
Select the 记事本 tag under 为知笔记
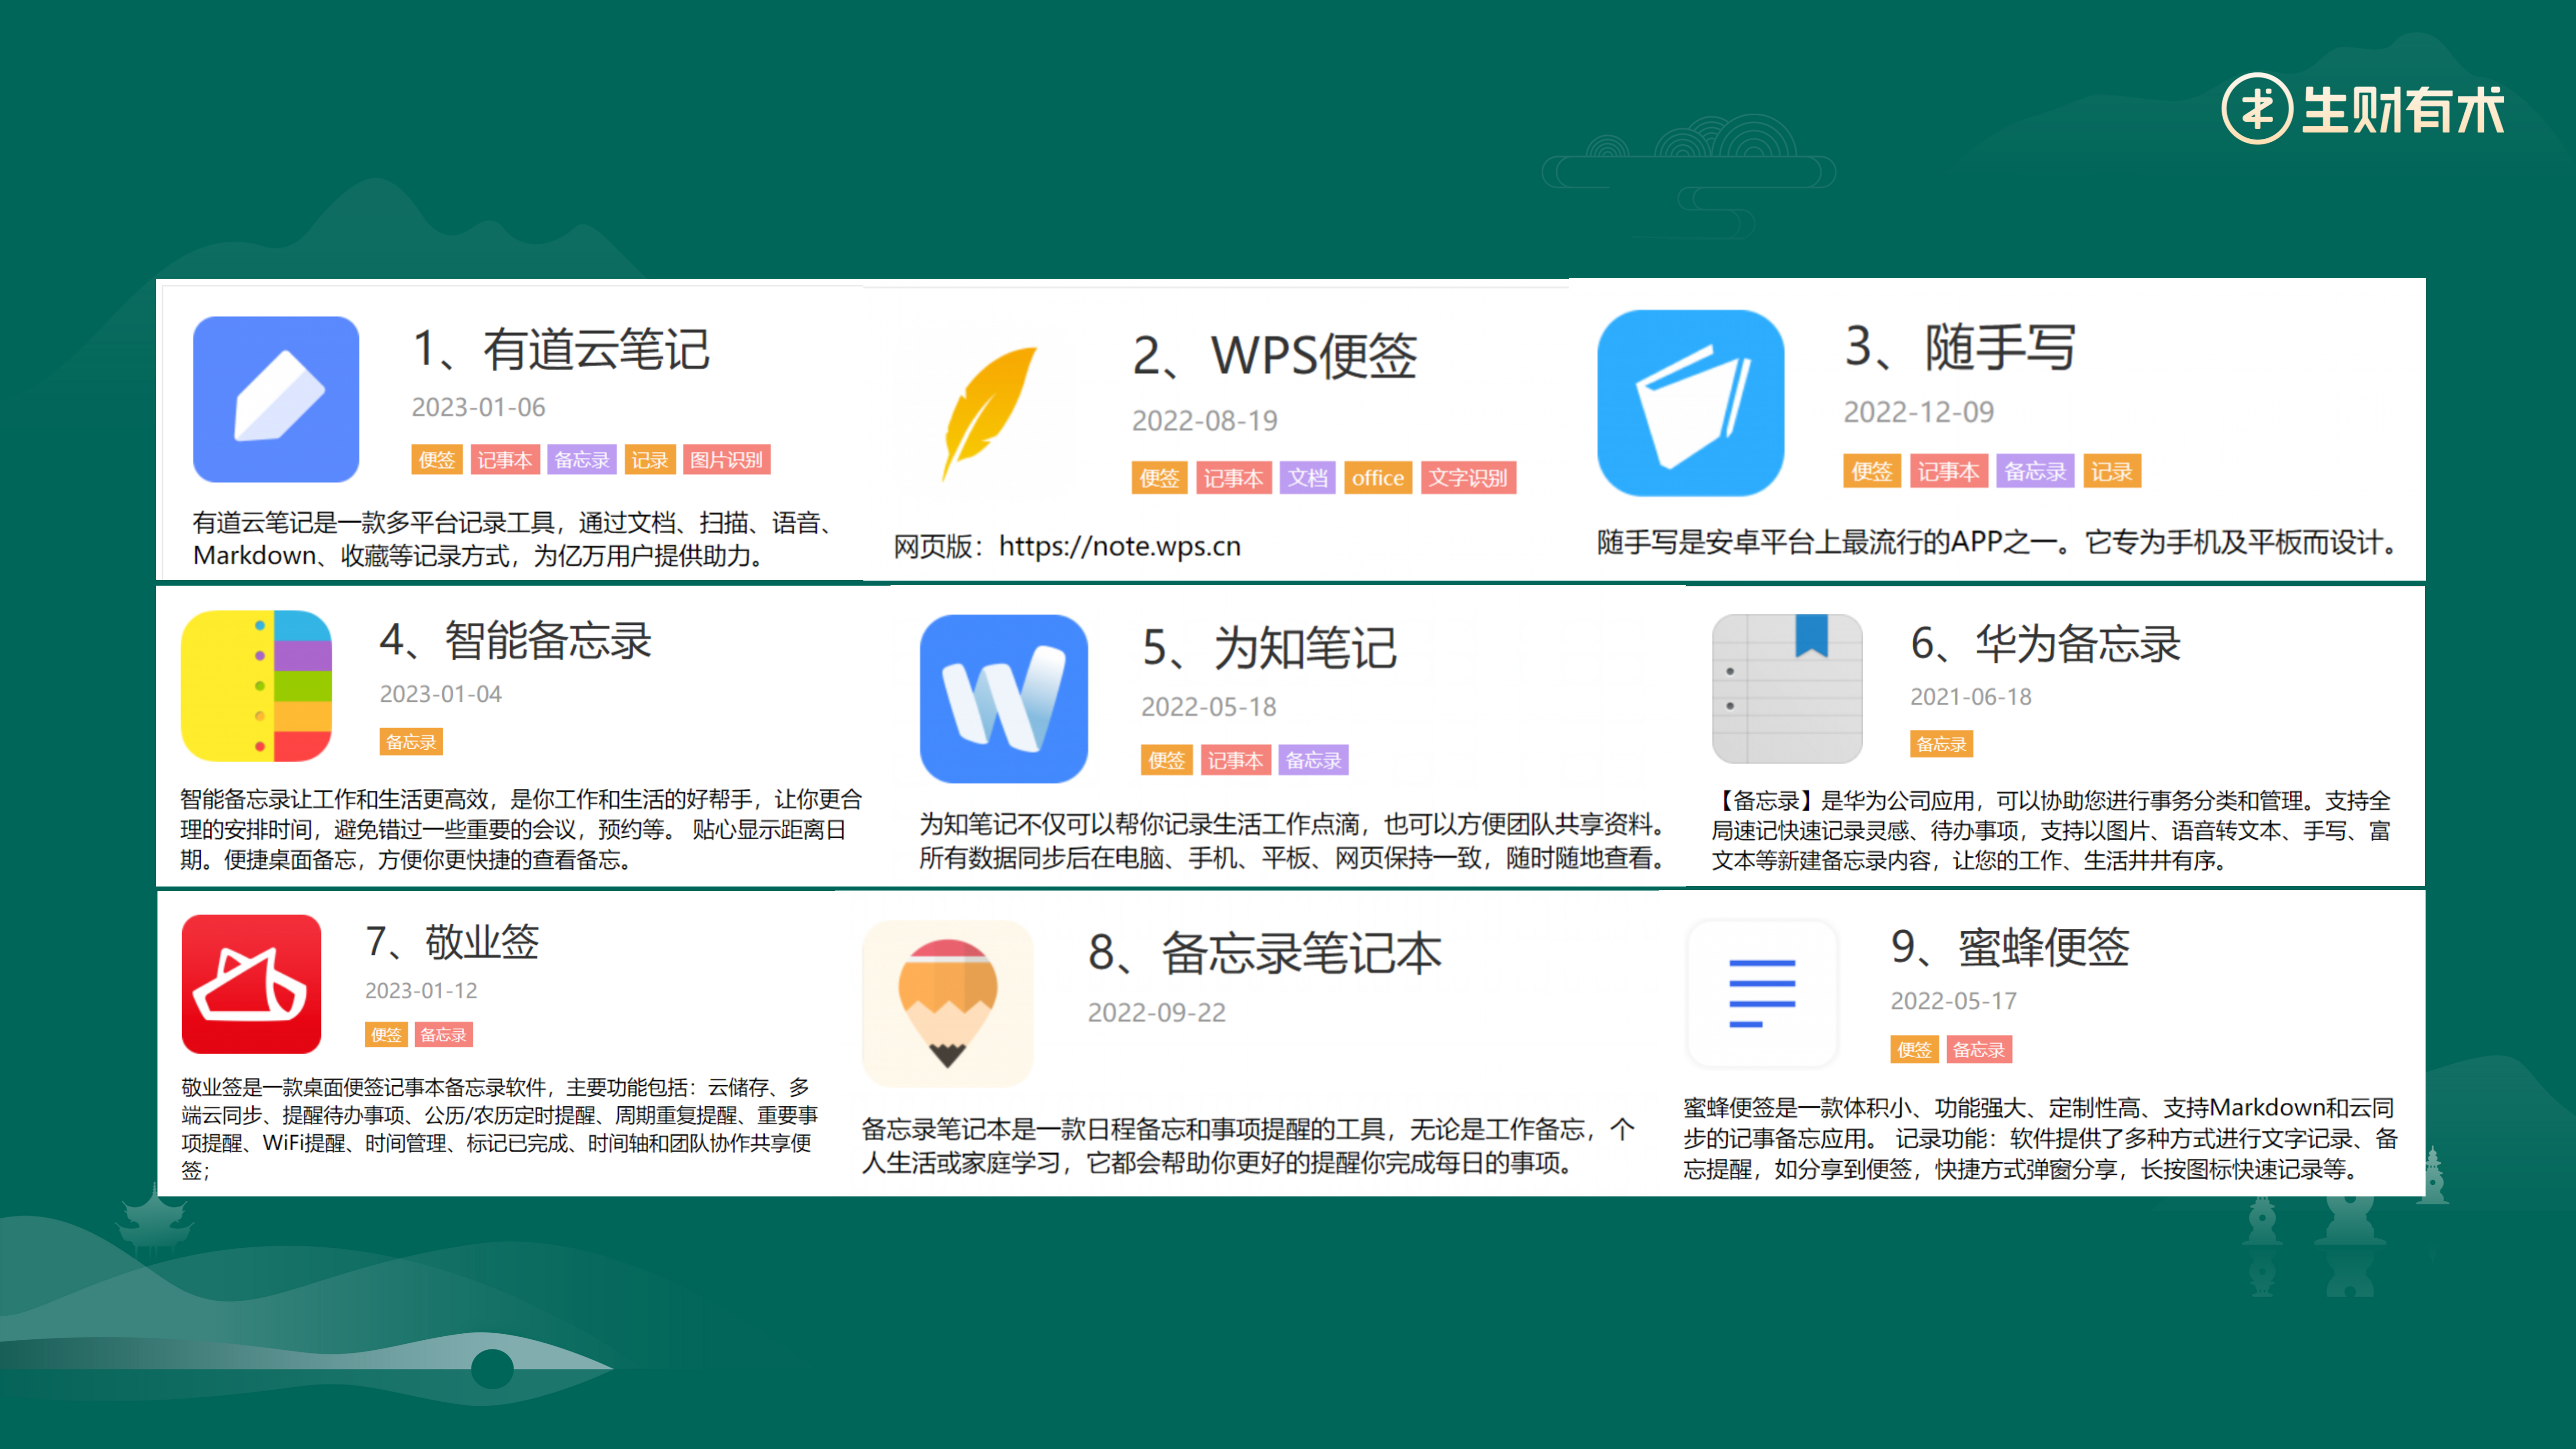pyautogui.click(x=1236, y=760)
